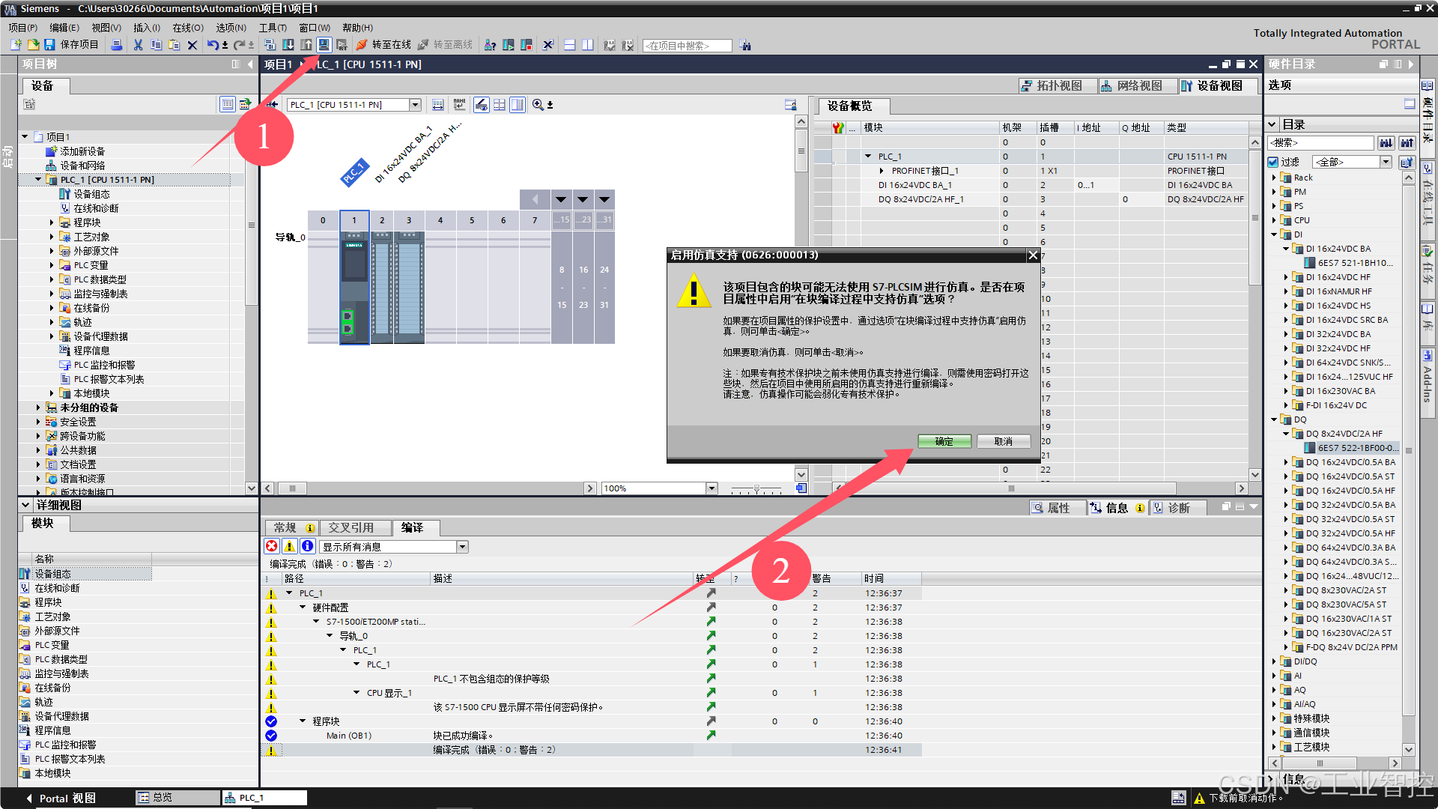This screenshot has height=809, width=1438.
Task: Click the Download to device icon
Action: pos(288,45)
